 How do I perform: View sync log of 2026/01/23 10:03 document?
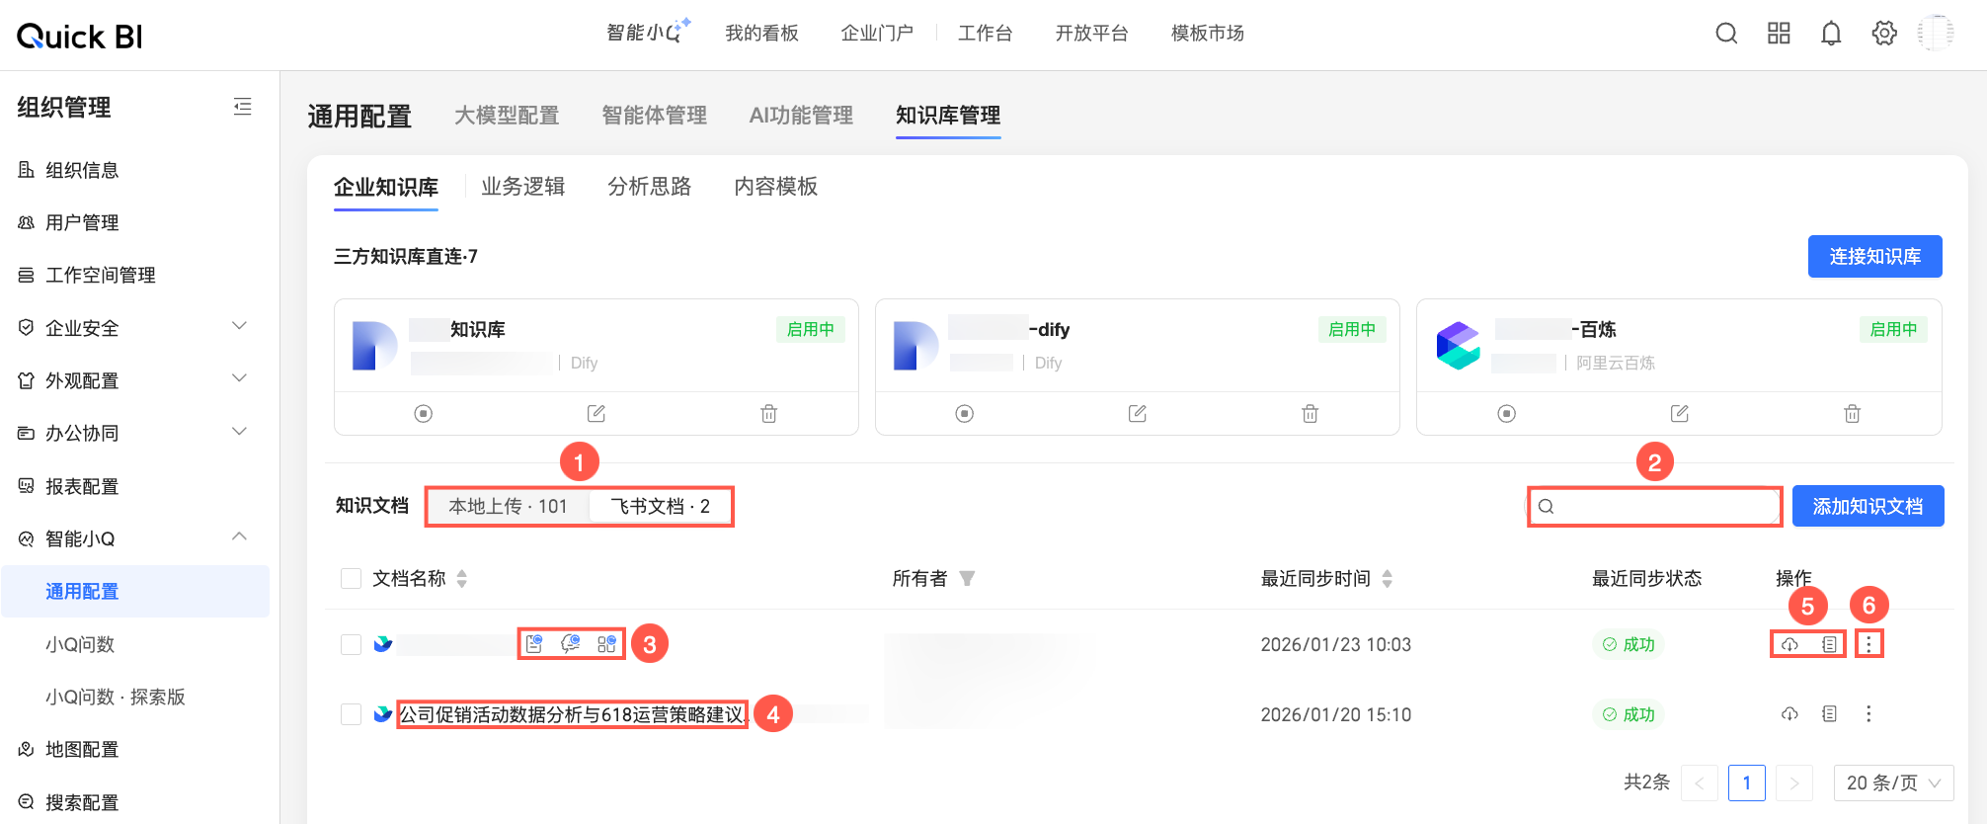pos(1829,644)
